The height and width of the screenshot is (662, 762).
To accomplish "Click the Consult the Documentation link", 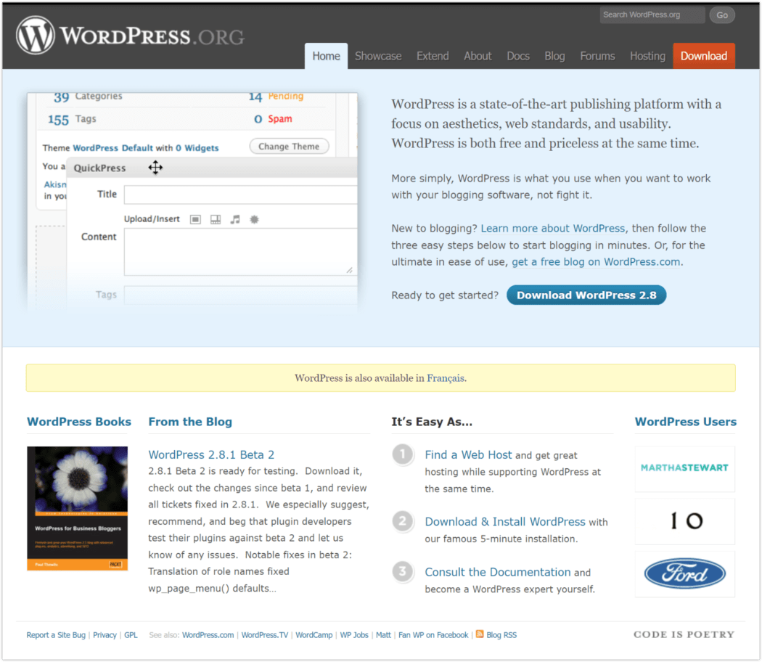I will (497, 572).
